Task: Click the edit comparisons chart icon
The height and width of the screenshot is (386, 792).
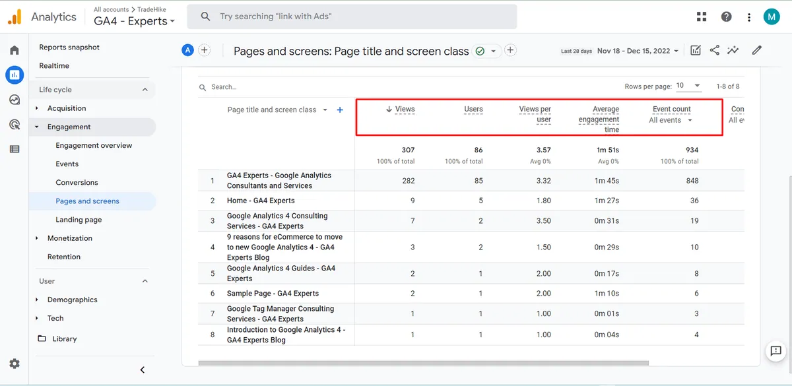Action: (x=696, y=50)
